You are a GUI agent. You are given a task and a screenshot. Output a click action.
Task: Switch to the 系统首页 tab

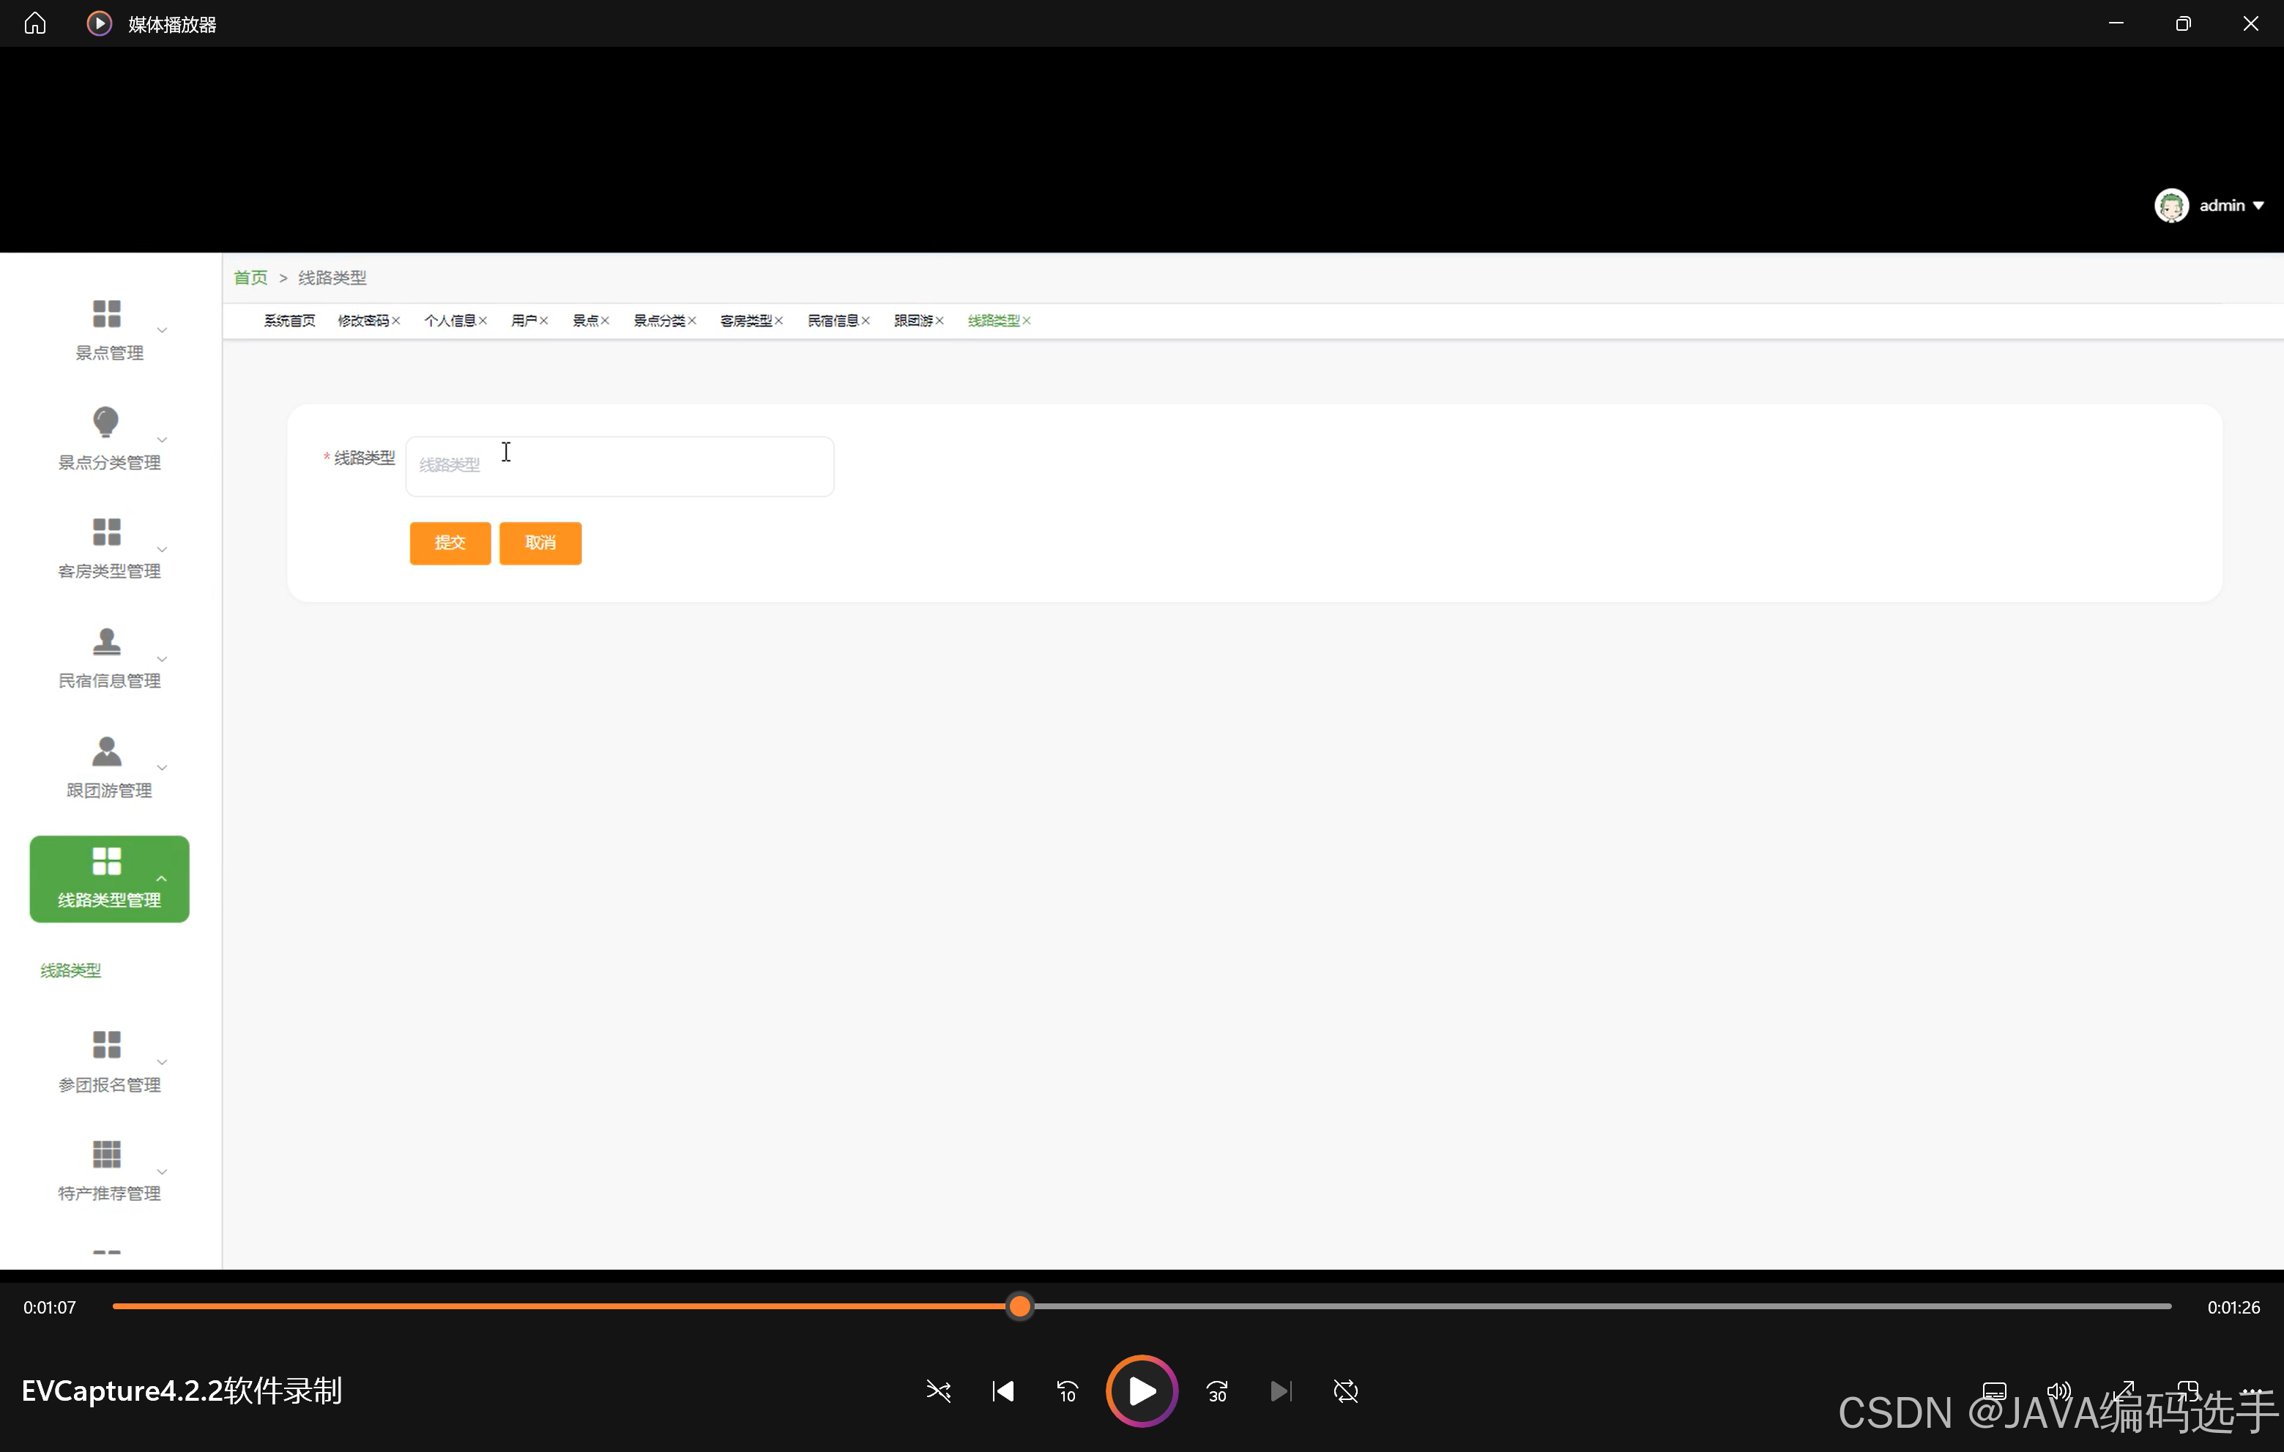(289, 321)
